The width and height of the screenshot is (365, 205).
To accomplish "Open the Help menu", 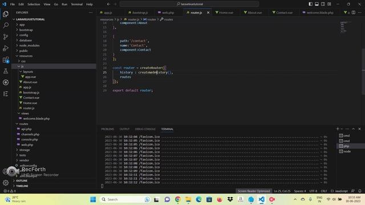I will pos(90,4).
